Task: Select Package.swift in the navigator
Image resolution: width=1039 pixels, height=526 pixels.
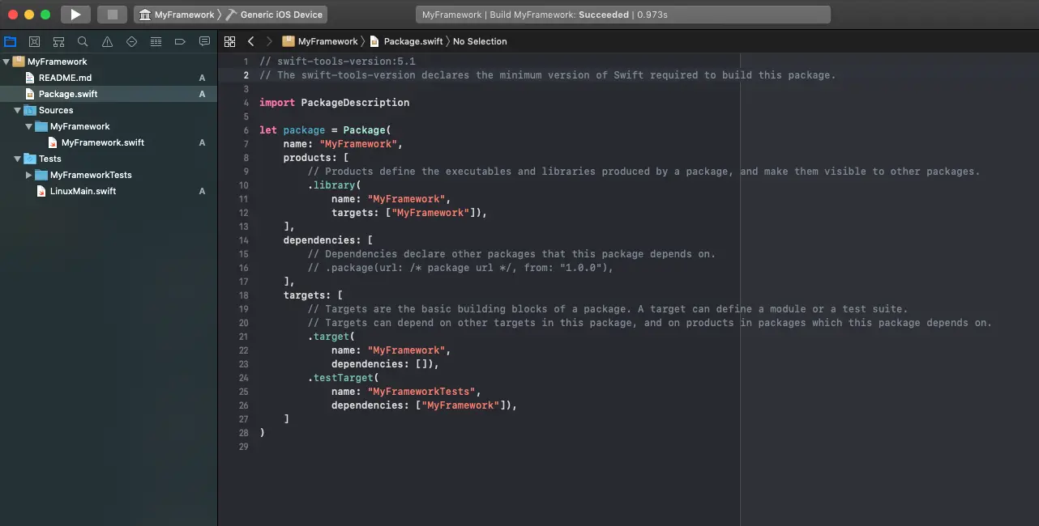Action: [109, 94]
